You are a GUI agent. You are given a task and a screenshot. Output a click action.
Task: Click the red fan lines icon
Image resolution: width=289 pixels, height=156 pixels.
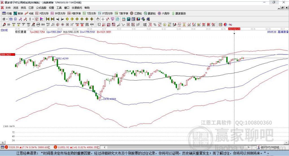tap(104, 24)
